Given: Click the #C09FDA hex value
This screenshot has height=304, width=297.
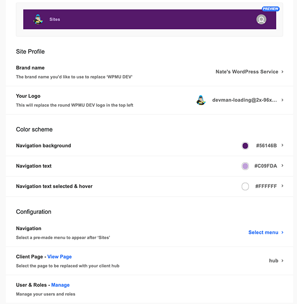Looking at the screenshot, I should click(x=266, y=166).
